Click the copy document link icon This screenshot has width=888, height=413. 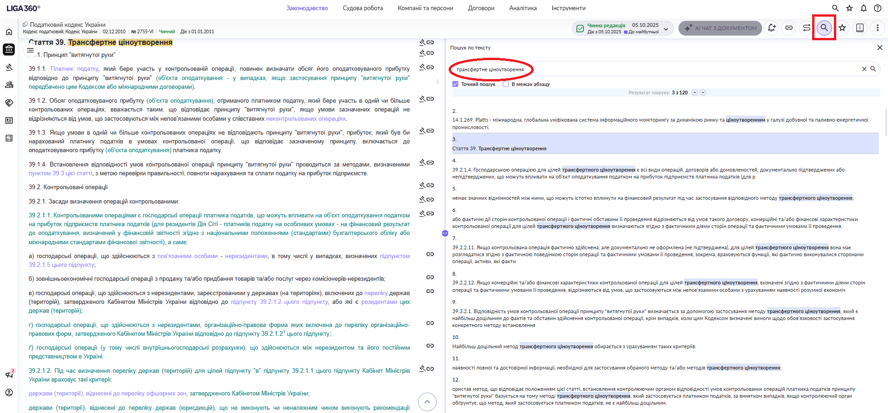[789, 28]
